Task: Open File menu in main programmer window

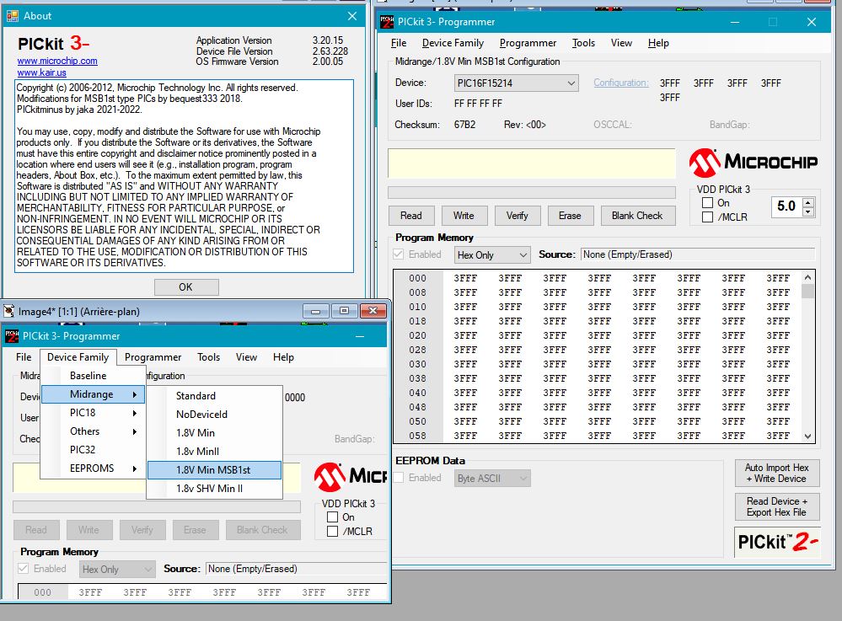Action: coord(399,43)
